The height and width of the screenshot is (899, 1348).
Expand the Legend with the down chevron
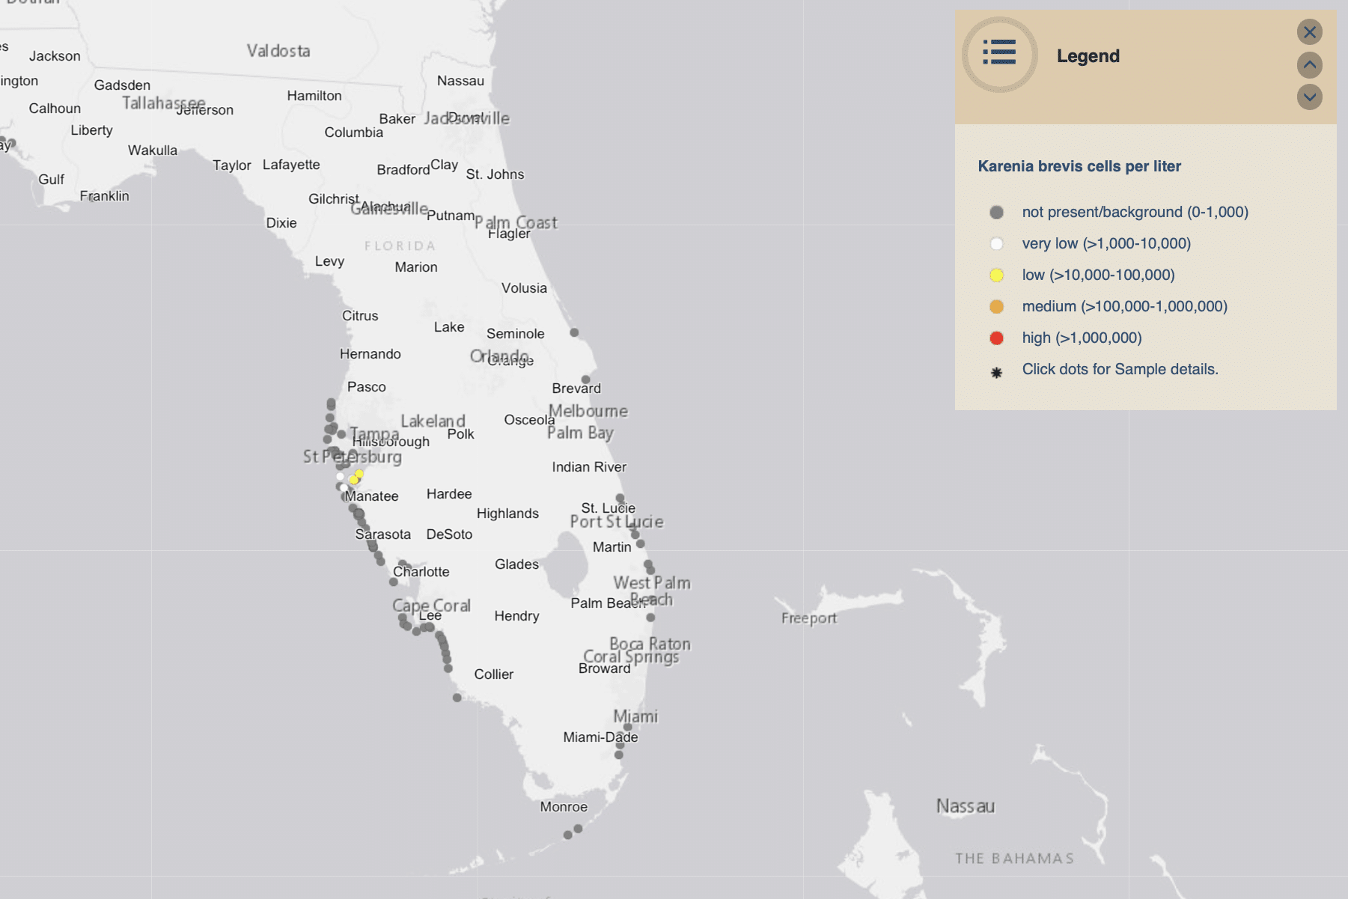1309,97
